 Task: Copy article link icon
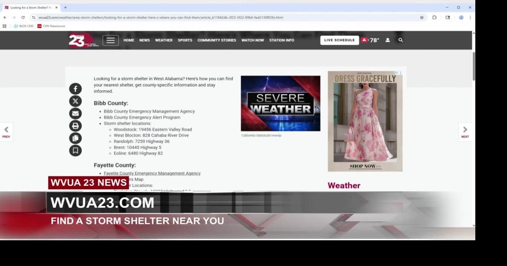pyautogui.click(x=75, y=138)
